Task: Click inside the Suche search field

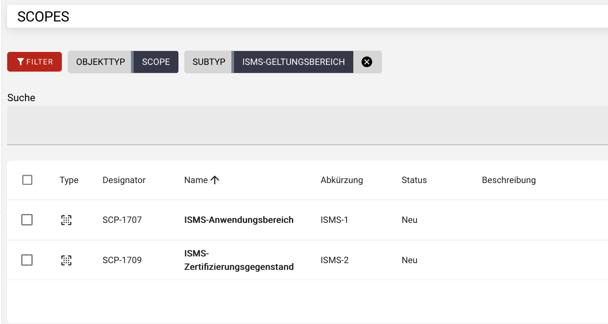Action: (x=179, y=125)
